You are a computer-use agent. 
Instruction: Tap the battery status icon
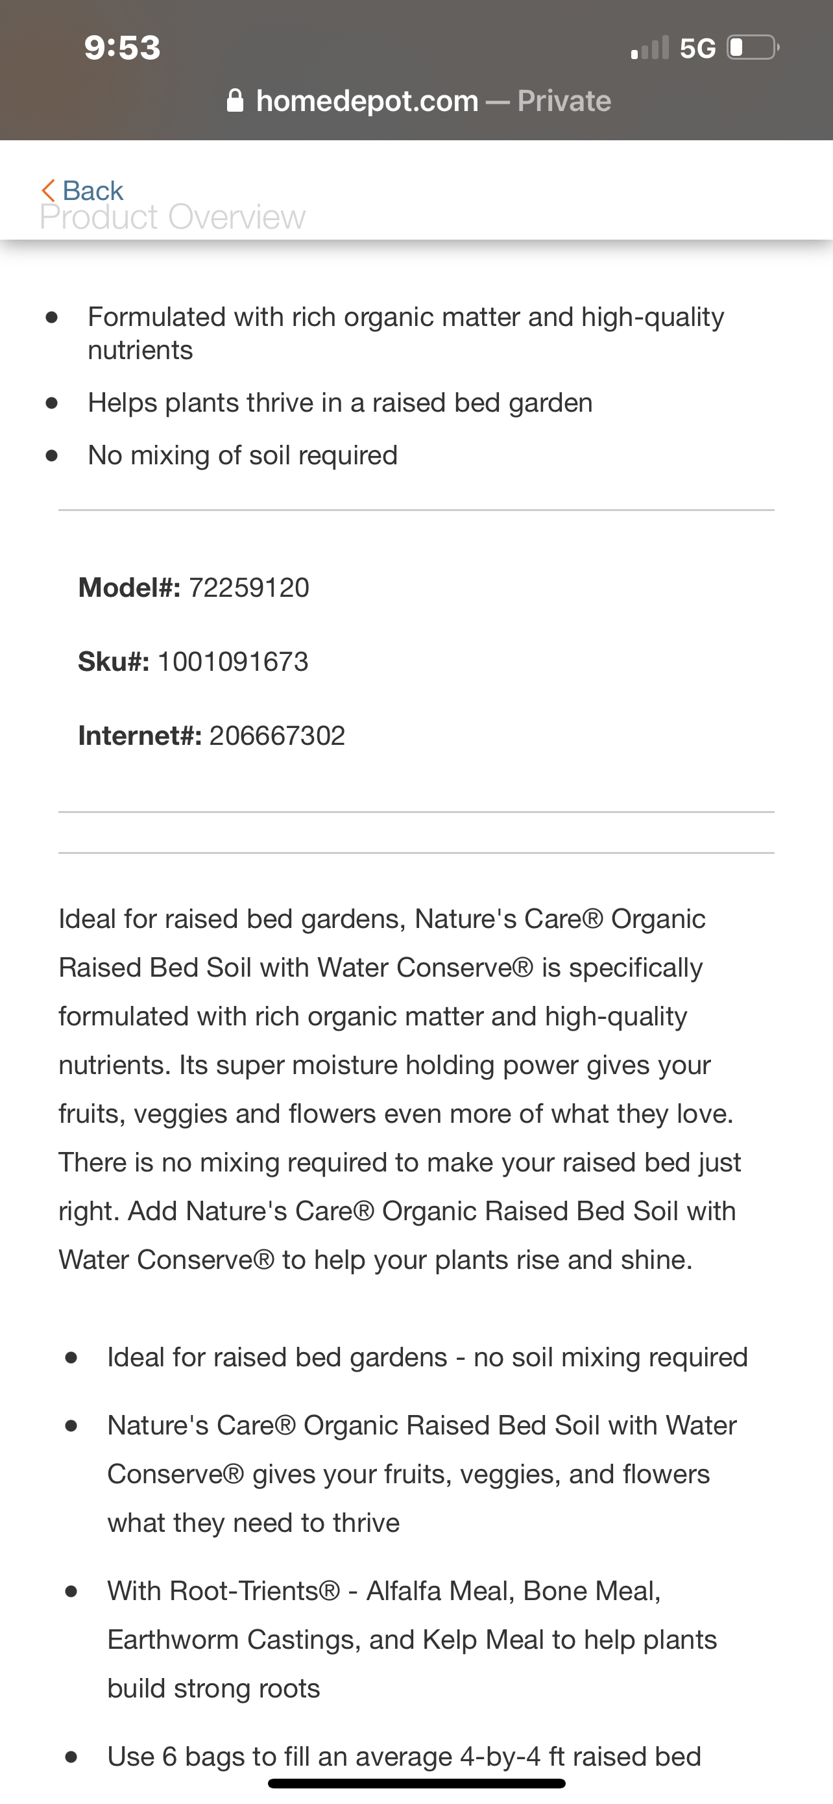[753, 47]
